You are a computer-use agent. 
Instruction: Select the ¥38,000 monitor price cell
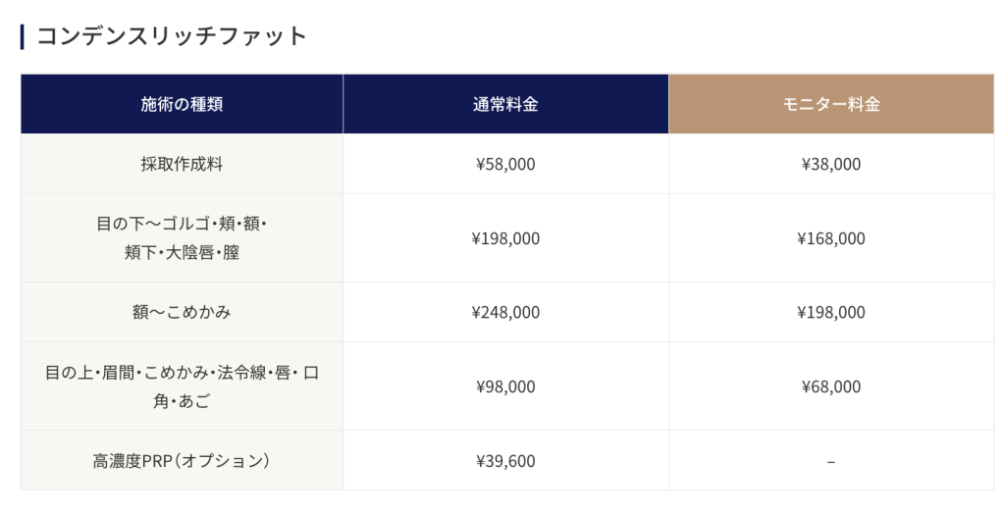[x=831, y=164]
